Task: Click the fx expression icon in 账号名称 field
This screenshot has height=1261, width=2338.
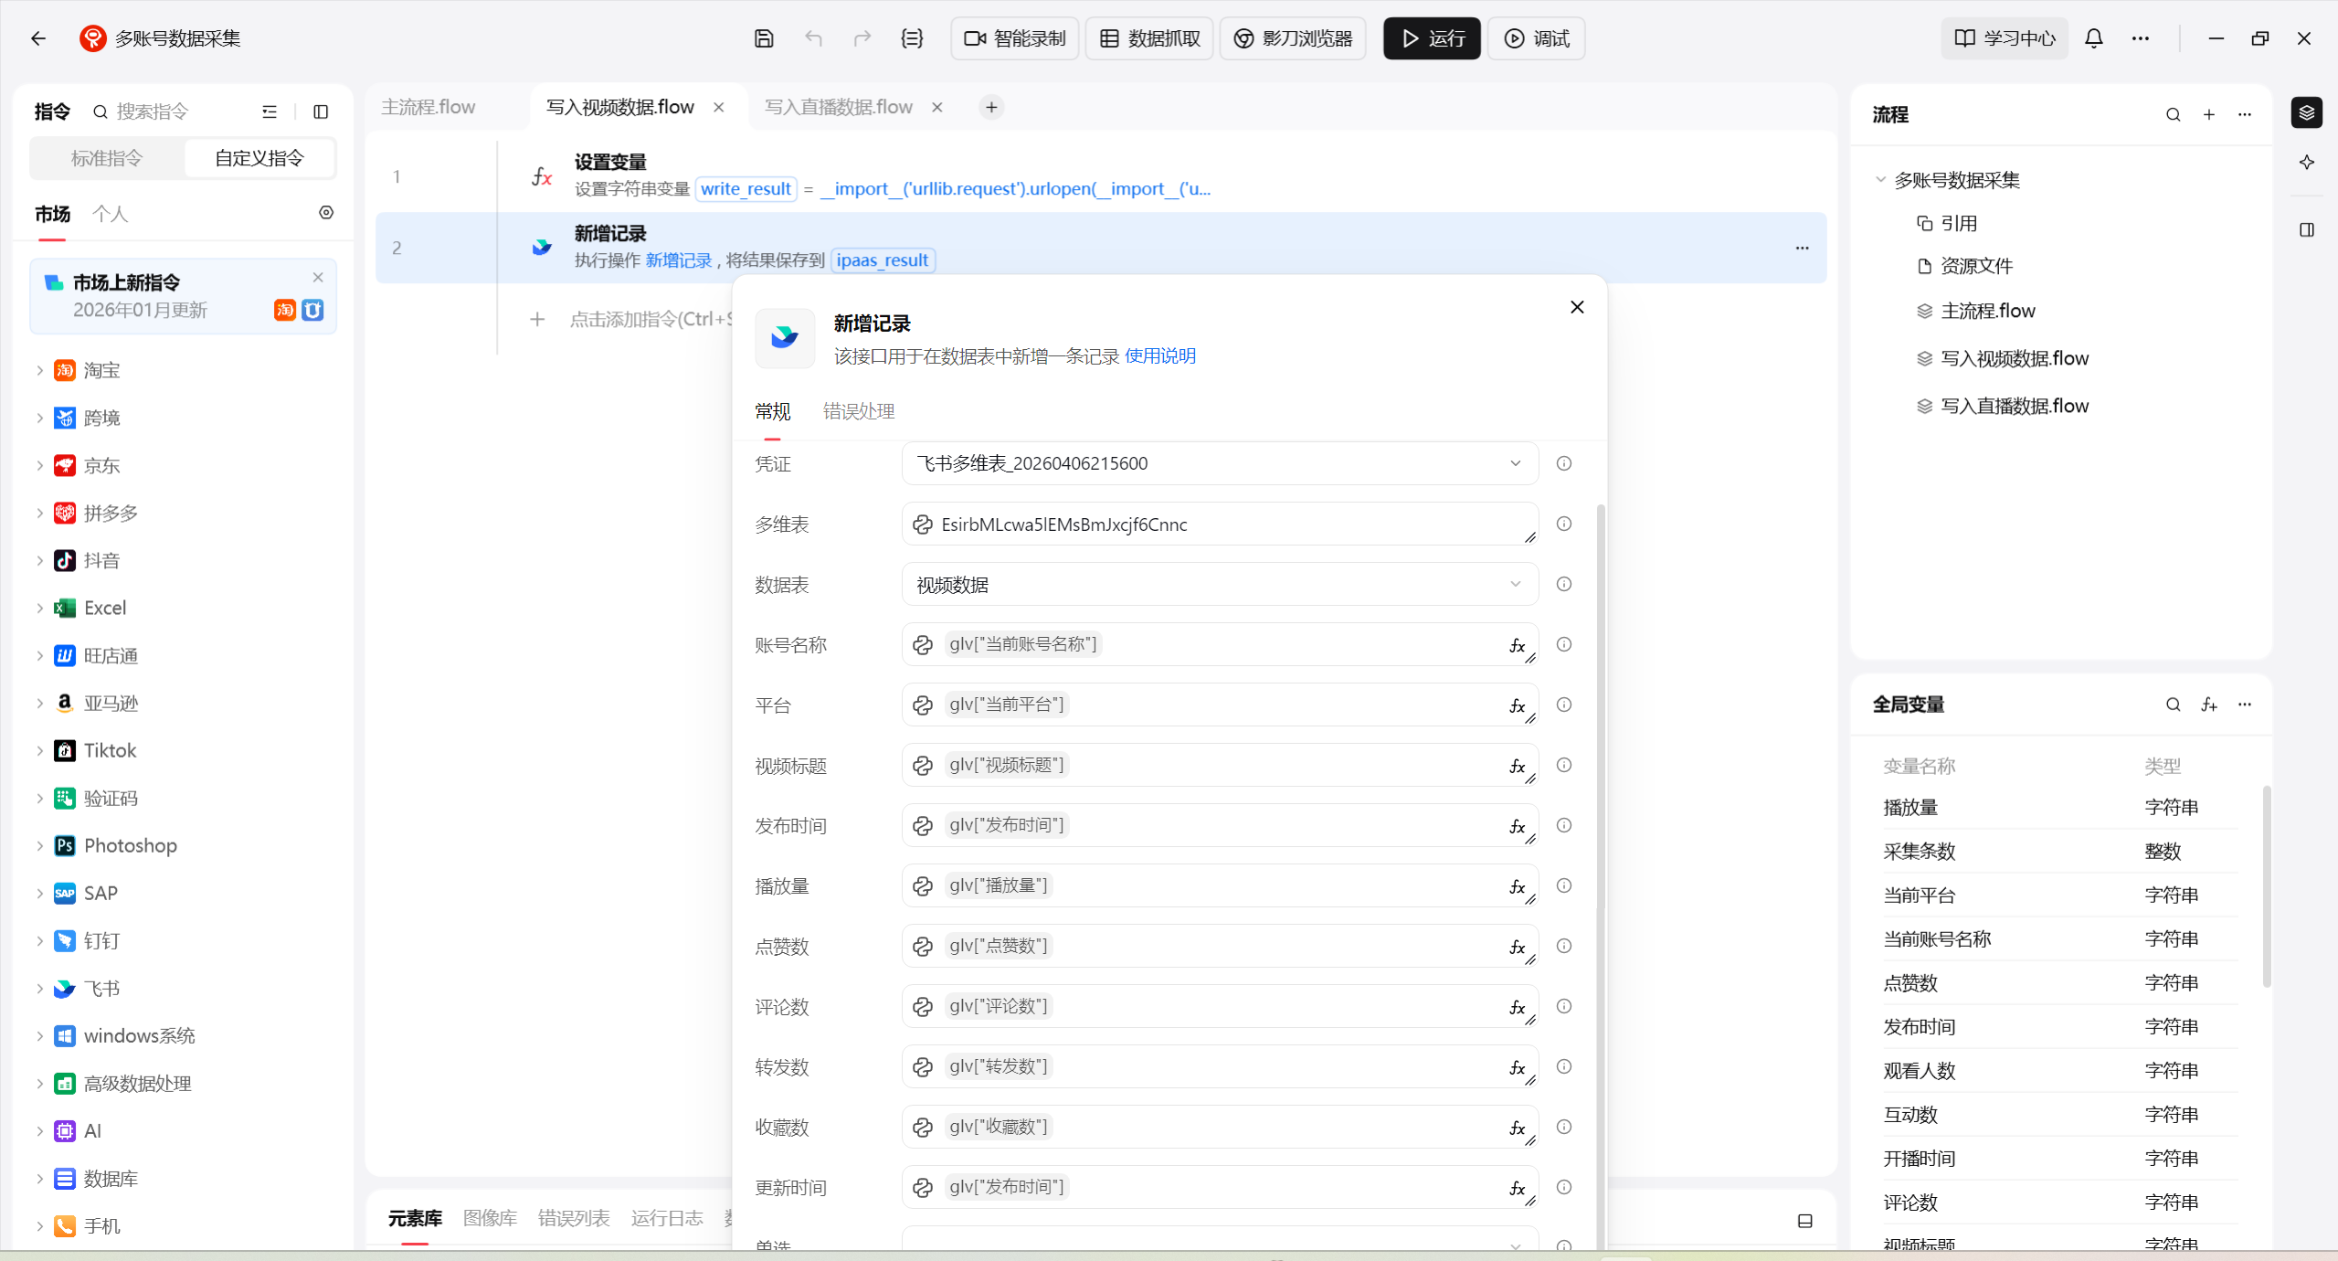Action: click(x=1517, y=646)
